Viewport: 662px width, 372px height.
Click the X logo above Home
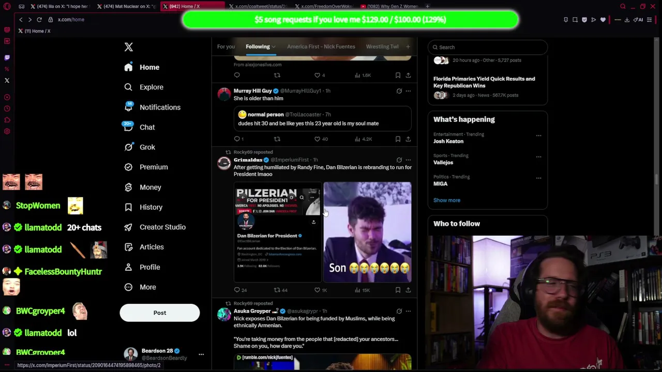pos(129,47)
